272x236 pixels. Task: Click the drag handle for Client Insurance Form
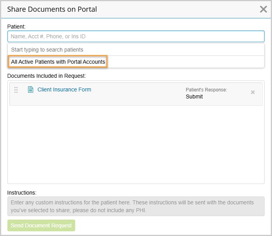tap(16, 90)
